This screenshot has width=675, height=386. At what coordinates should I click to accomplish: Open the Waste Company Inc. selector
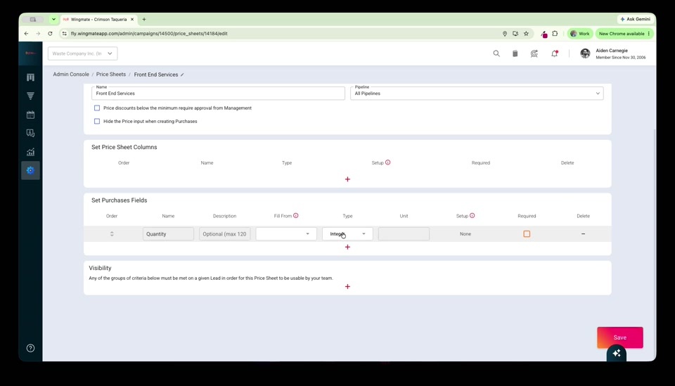(x=83, y=53)
